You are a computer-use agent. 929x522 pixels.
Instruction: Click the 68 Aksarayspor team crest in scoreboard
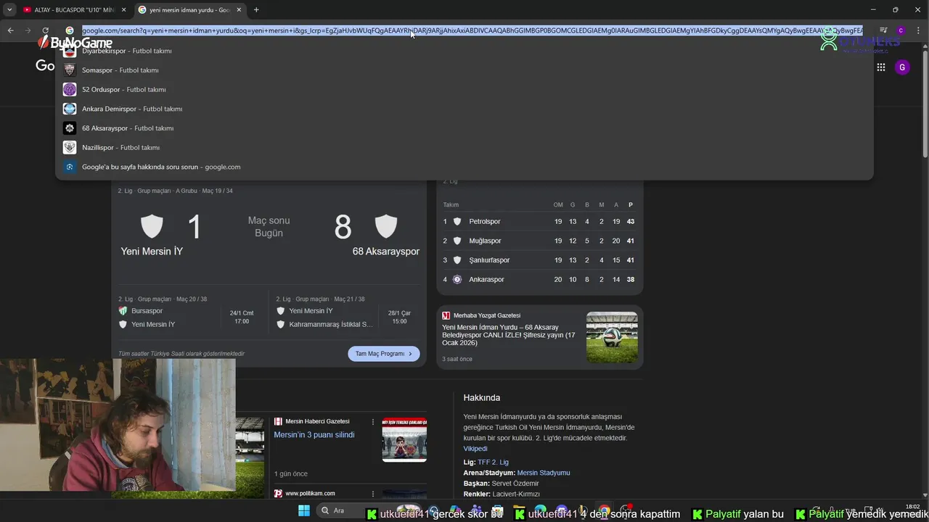pyautogui.click(x=386, y=226)
